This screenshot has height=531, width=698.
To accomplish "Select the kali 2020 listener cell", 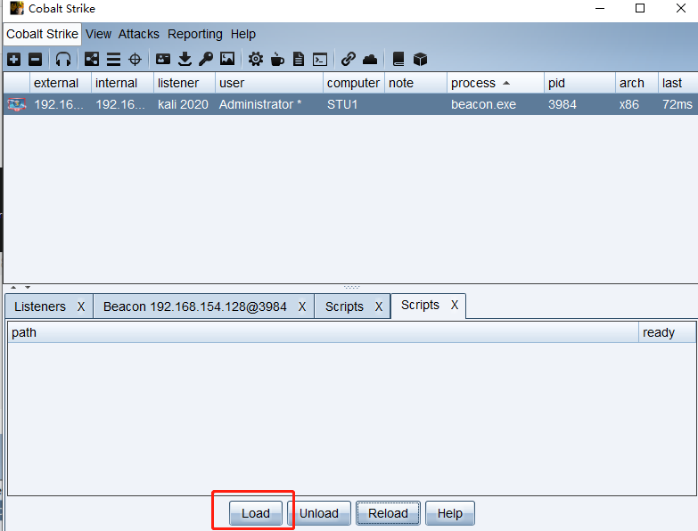I will (x=185, y=104).
